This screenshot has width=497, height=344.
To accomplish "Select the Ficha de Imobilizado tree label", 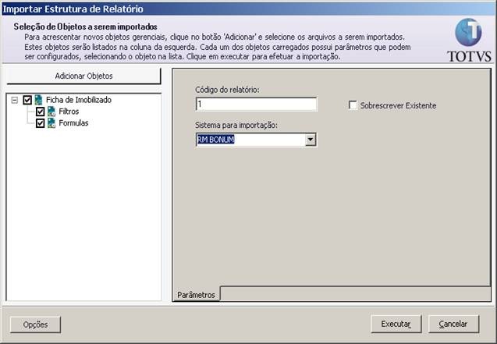I will (x=79, y=100).
